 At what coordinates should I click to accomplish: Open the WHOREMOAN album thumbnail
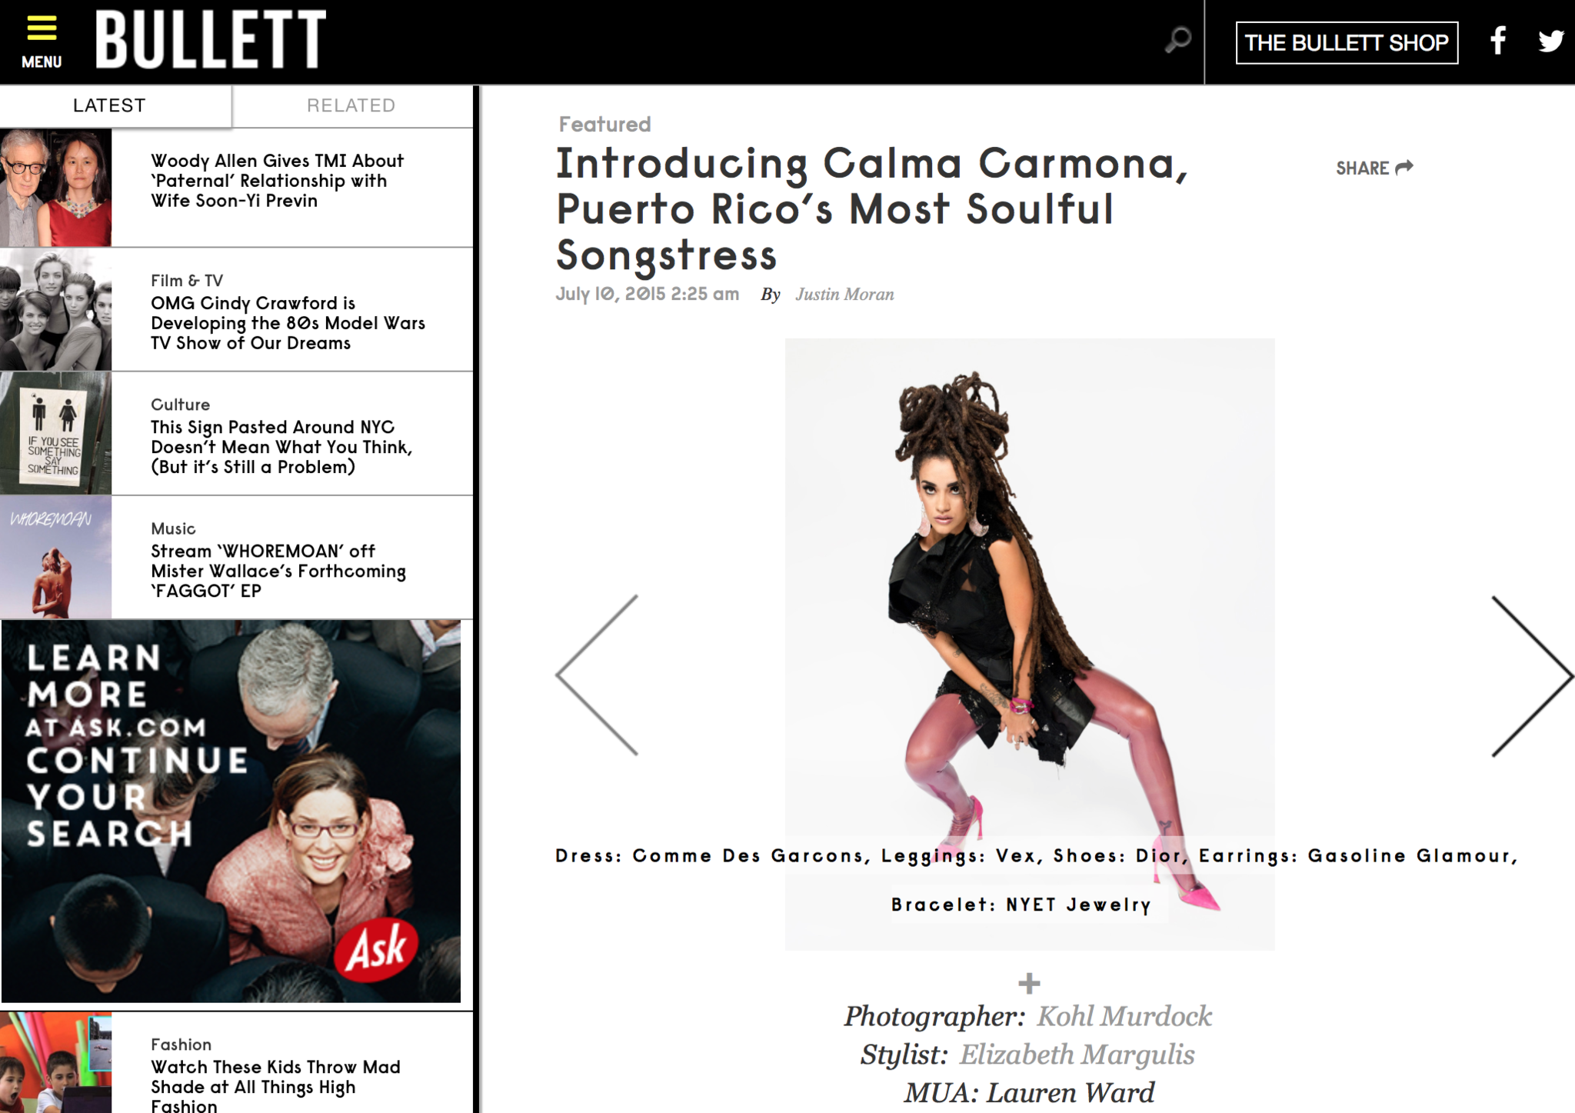click(55, 557)
